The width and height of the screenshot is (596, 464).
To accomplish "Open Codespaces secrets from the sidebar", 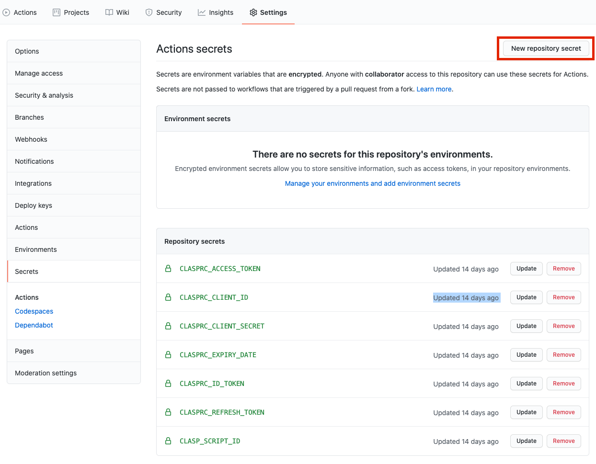I will 34,311.
